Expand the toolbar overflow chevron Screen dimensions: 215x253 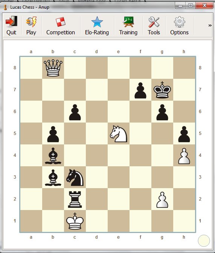[210, 25]
